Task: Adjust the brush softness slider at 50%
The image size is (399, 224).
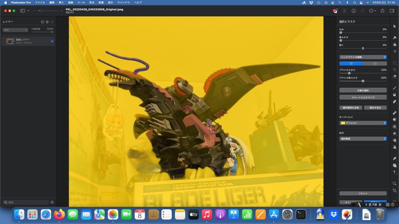Action: [x=363, y=81]
